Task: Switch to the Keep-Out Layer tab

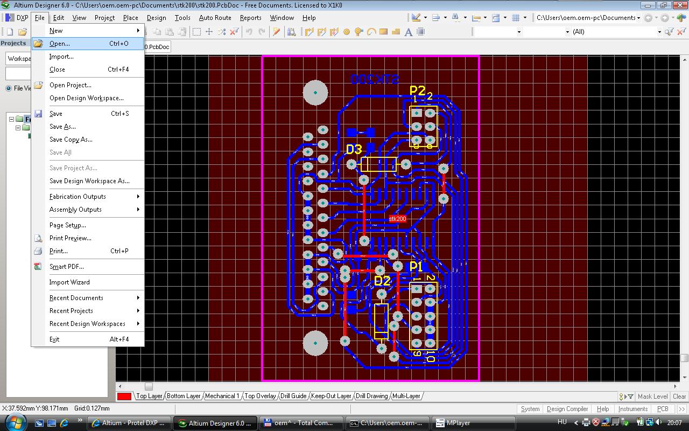Action: click(331, 396)
